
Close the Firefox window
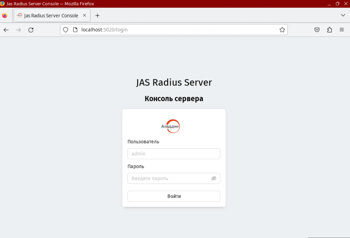[345, 4]
